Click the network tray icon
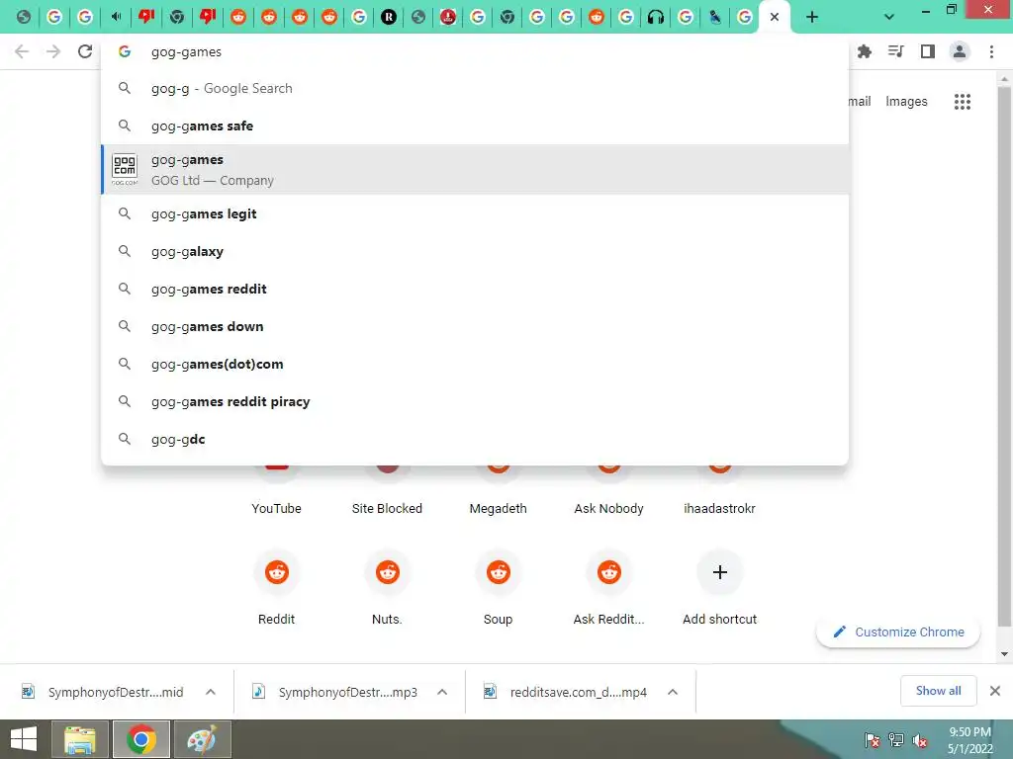Image resolution: width=1013 pixels, height=759 pixels. click(x=895, y=740)
